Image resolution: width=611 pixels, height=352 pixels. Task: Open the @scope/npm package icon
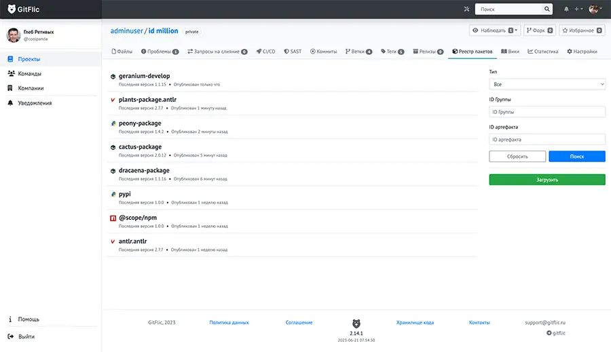point(113,218)
